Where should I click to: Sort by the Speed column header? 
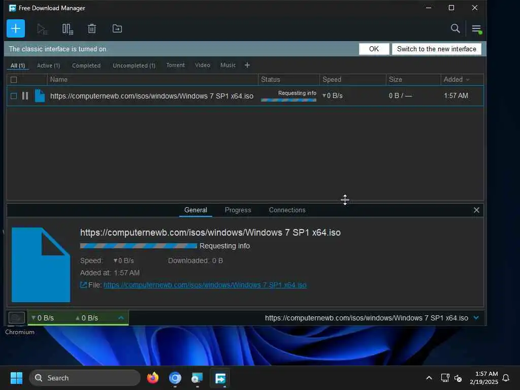tap(352, 80)
